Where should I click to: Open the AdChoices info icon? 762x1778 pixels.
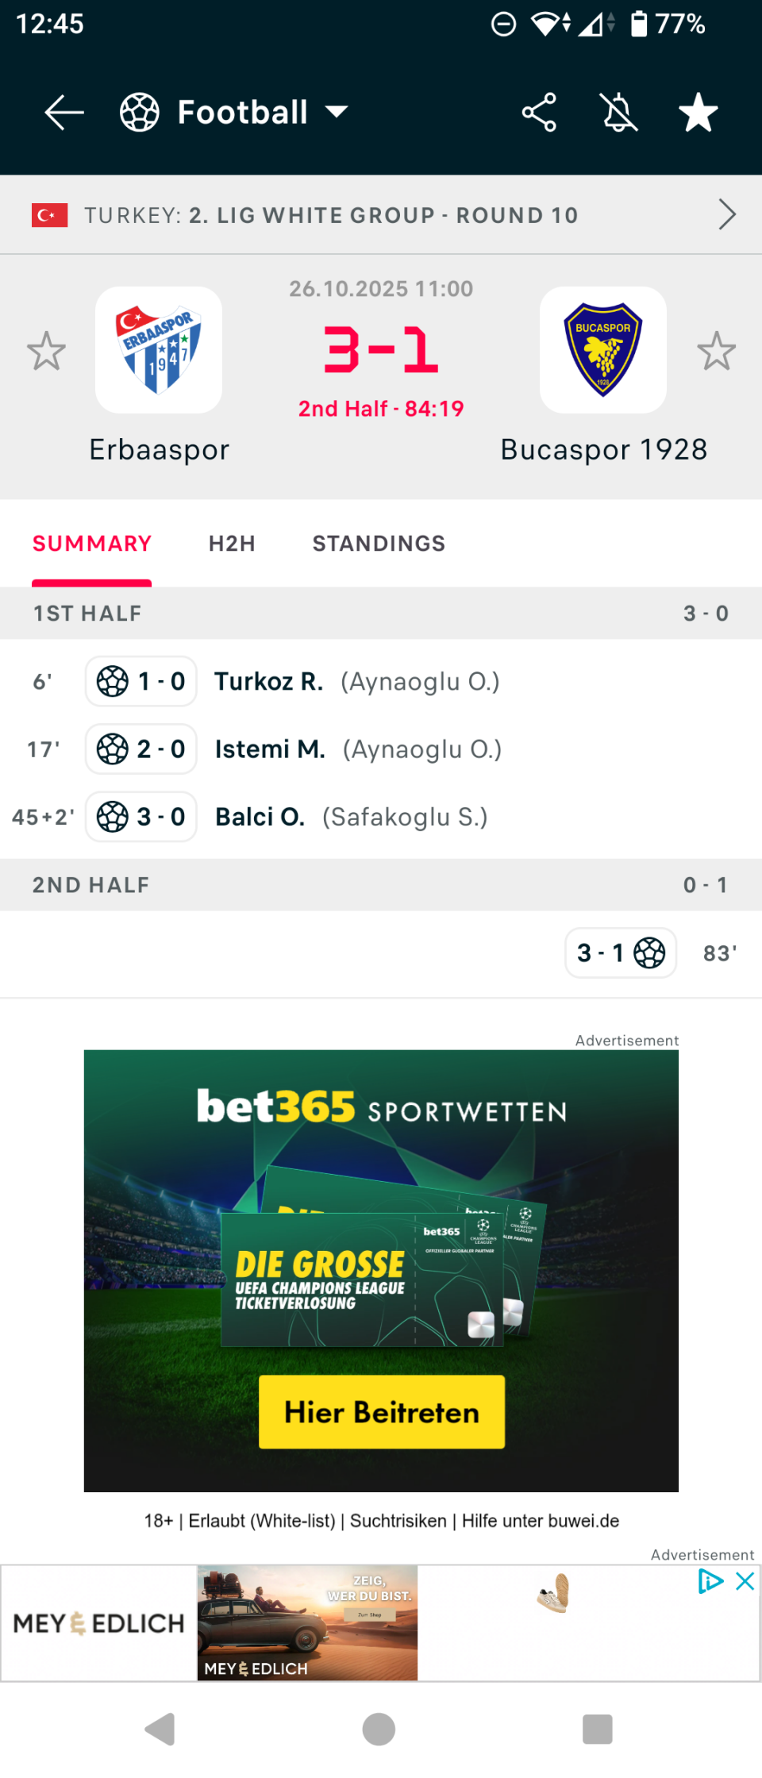pos(710,1581)
